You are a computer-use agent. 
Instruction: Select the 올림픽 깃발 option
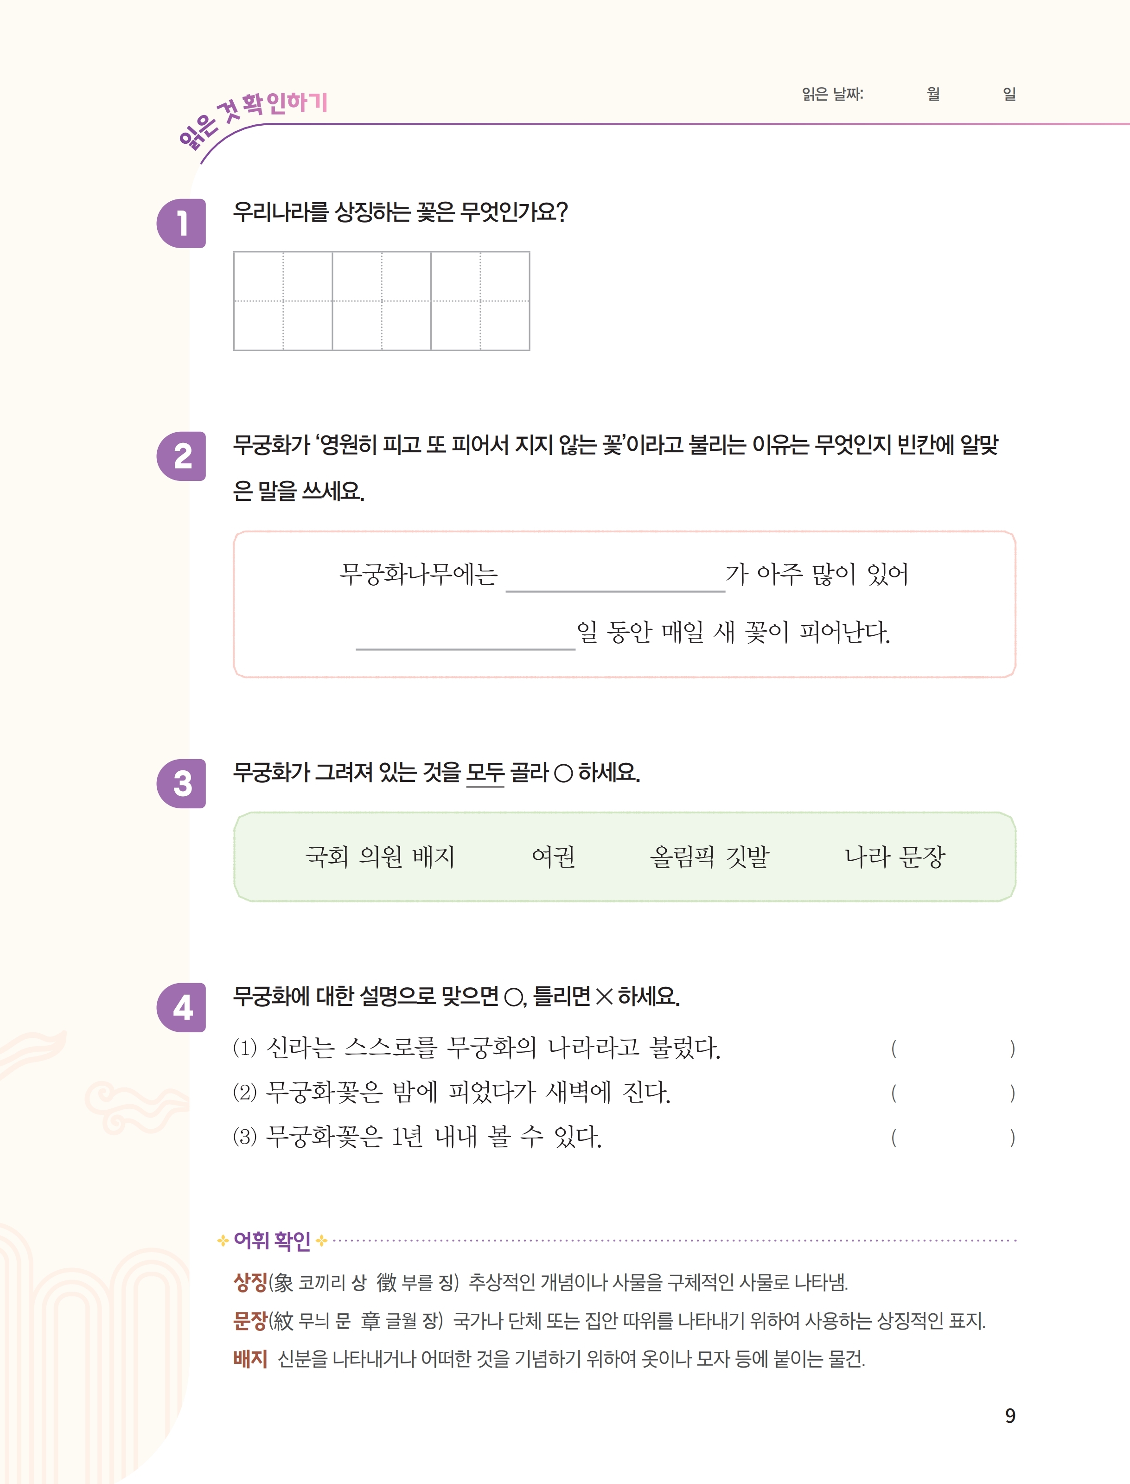tap(709, 857)
